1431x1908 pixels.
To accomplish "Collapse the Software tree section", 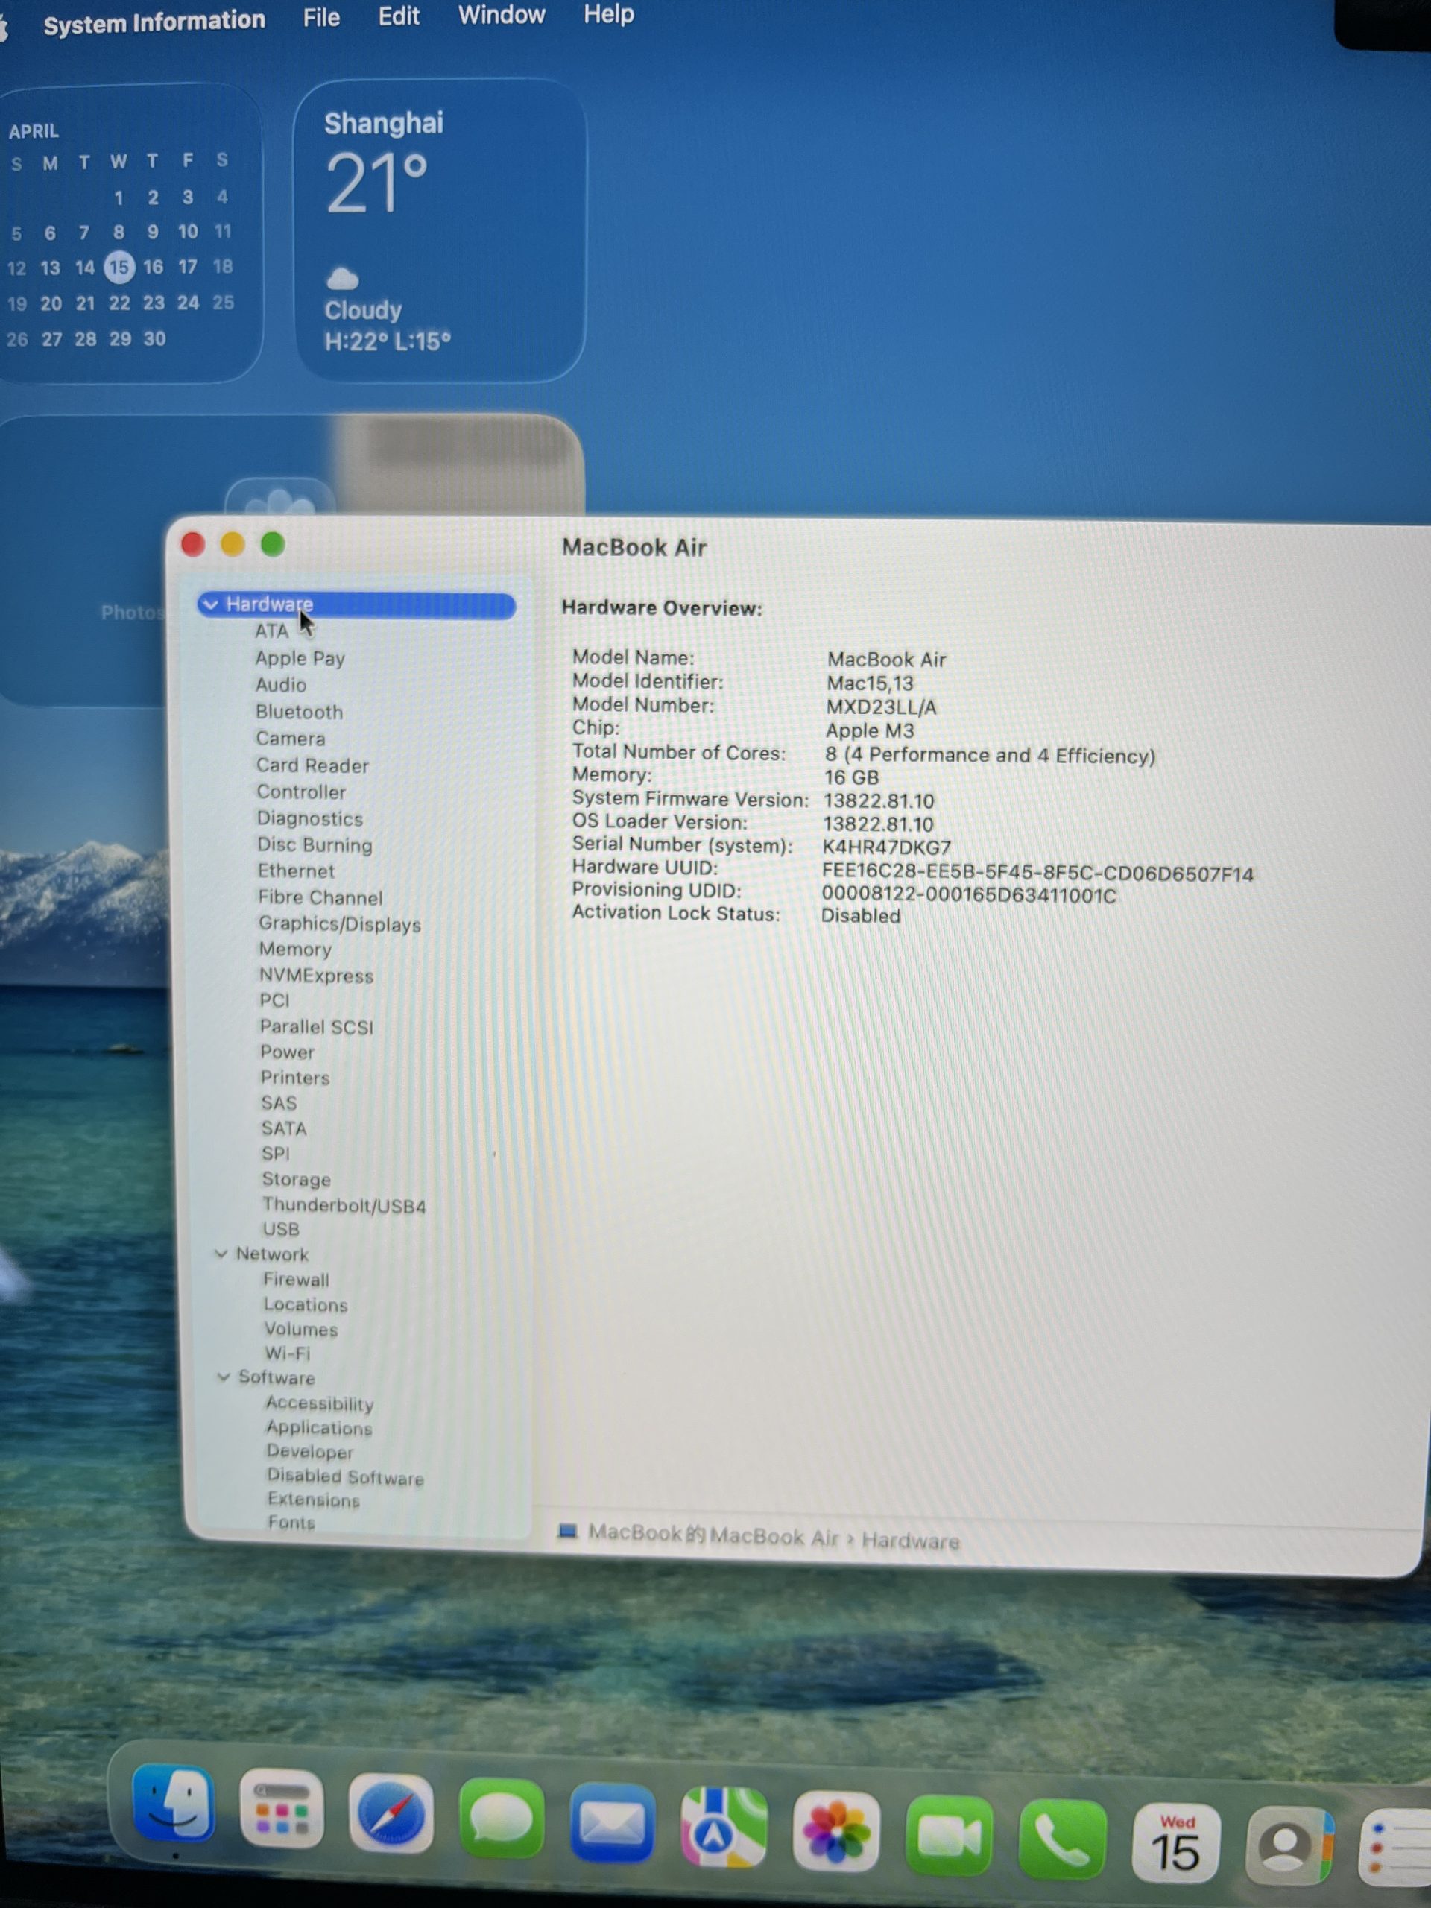I will point(224,1377).
